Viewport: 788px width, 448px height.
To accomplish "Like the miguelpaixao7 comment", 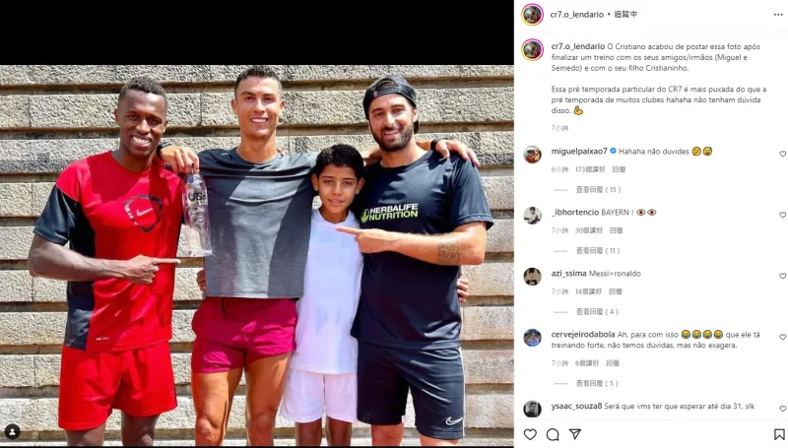I will [x=782, y=154].
